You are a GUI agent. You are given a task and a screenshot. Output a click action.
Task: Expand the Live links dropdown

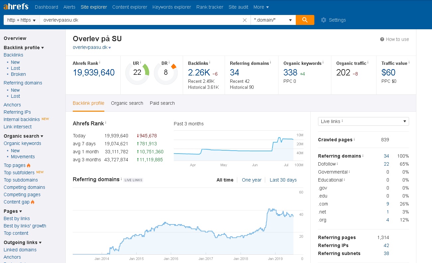(x=363, y=121)
